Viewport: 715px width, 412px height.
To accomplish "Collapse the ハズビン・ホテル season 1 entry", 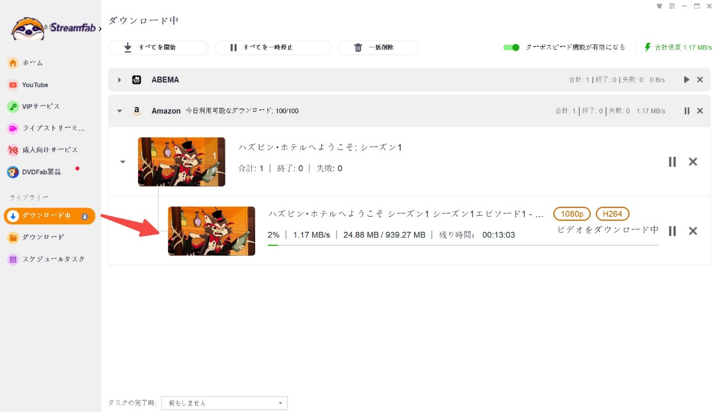I will pos(123,162).
